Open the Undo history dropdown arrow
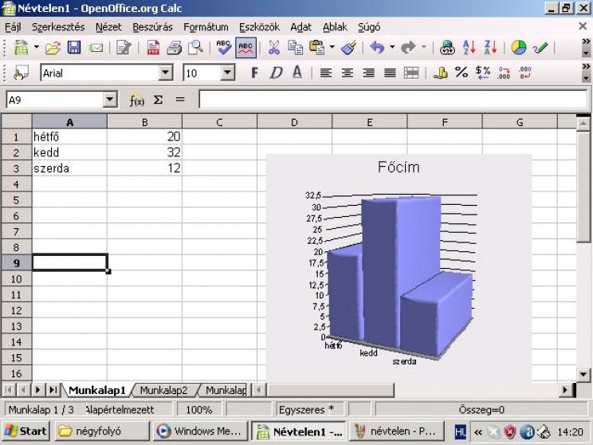 [392, 48]
